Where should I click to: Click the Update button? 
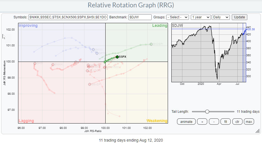pos(239,17)
